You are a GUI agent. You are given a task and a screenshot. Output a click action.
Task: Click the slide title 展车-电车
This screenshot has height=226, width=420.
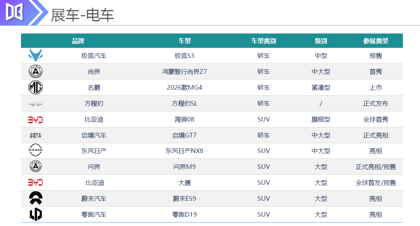(x=82, y=15)
